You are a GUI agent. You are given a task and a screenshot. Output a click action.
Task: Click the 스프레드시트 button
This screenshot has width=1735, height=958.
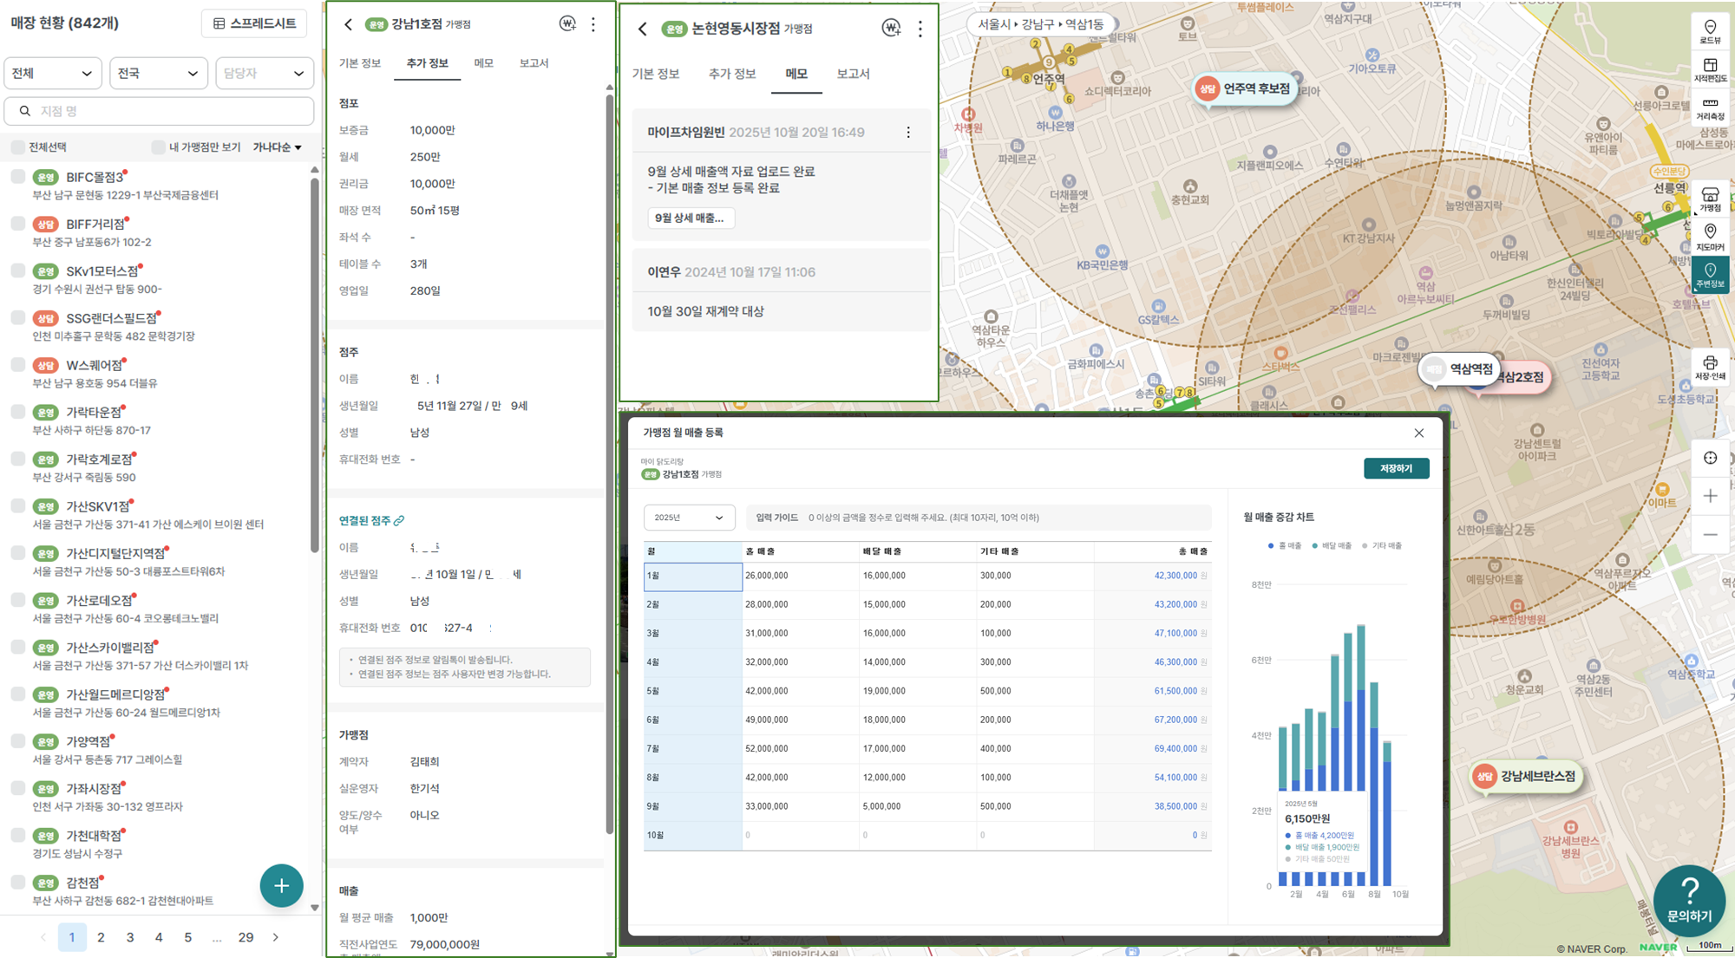point(255,23)
